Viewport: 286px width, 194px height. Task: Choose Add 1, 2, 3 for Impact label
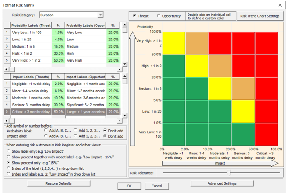[x=75, y=136]
